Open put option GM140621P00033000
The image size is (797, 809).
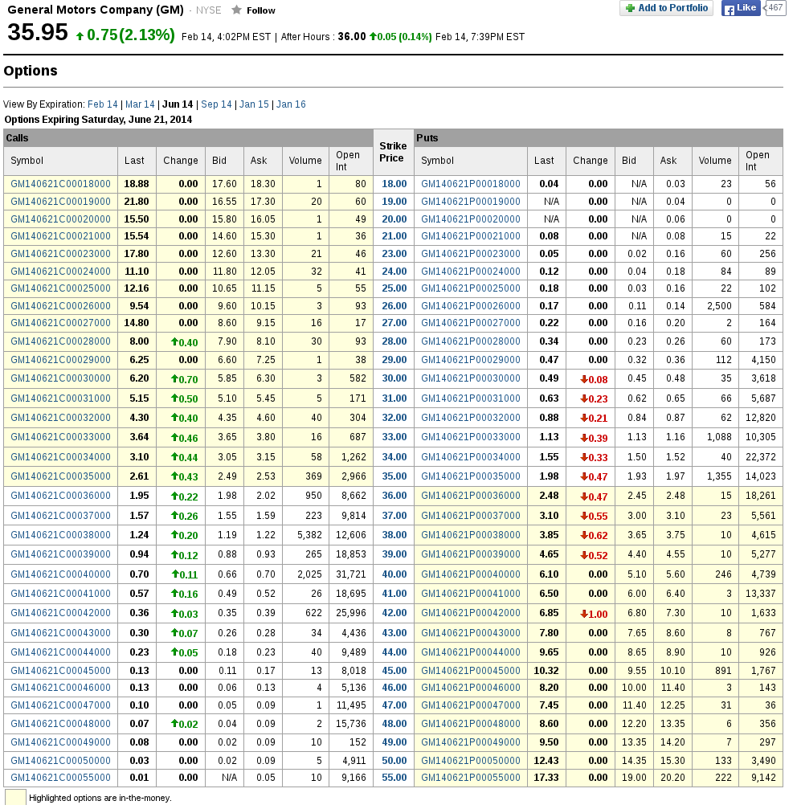pos(471,437)
